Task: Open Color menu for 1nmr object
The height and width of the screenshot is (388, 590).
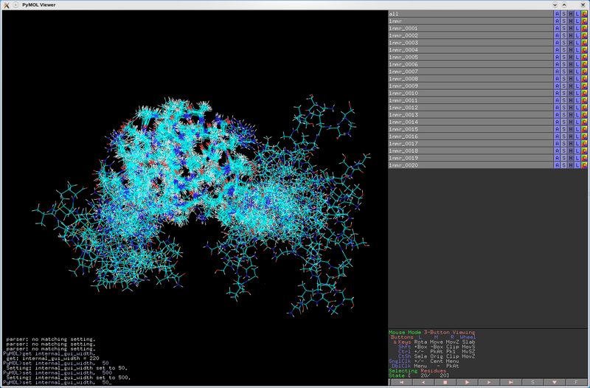Action: coord(584,21)
